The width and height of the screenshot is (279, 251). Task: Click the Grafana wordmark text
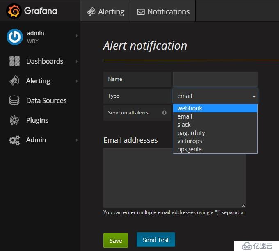coord(41,11)
